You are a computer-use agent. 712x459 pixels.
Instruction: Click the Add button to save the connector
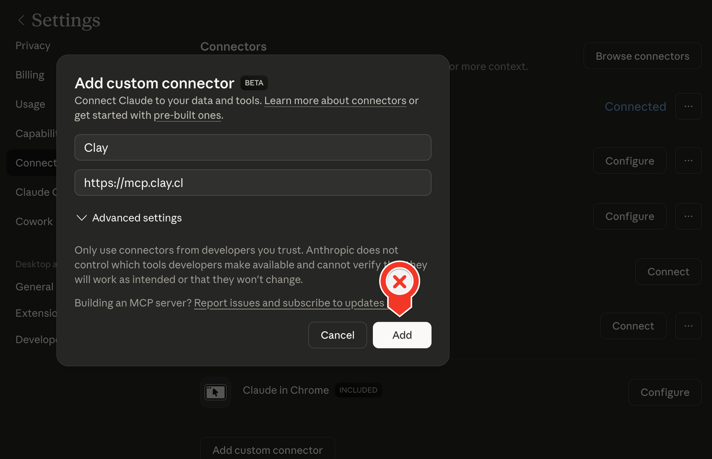click(401, 335)
